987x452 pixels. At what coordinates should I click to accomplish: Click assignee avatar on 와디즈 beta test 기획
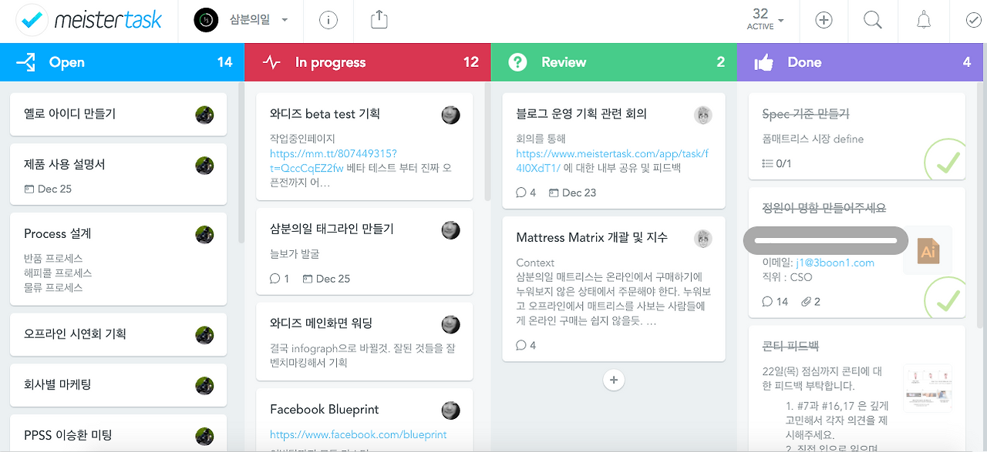coord(451,115)
